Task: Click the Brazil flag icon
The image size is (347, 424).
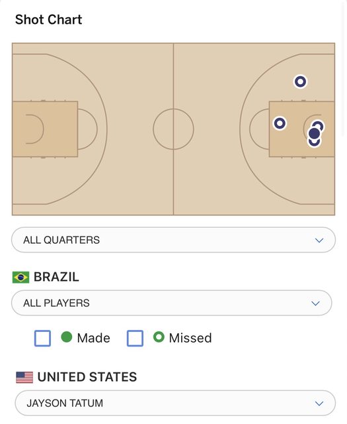Action: [x=20, y=277]
